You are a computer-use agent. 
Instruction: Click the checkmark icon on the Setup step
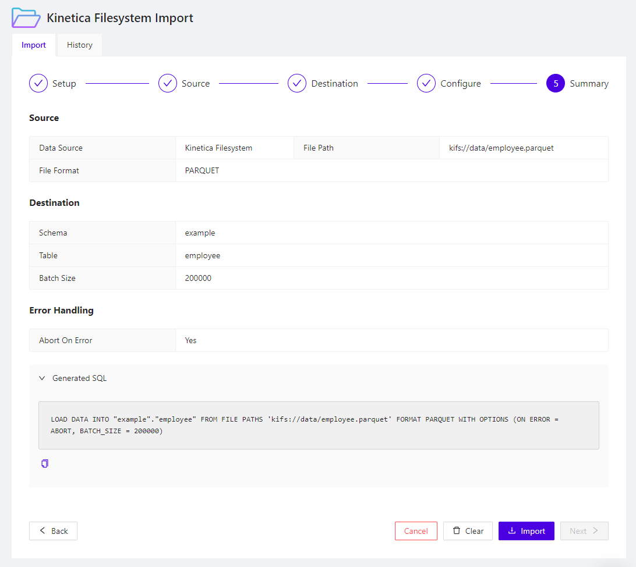click(x=38, y=83)
